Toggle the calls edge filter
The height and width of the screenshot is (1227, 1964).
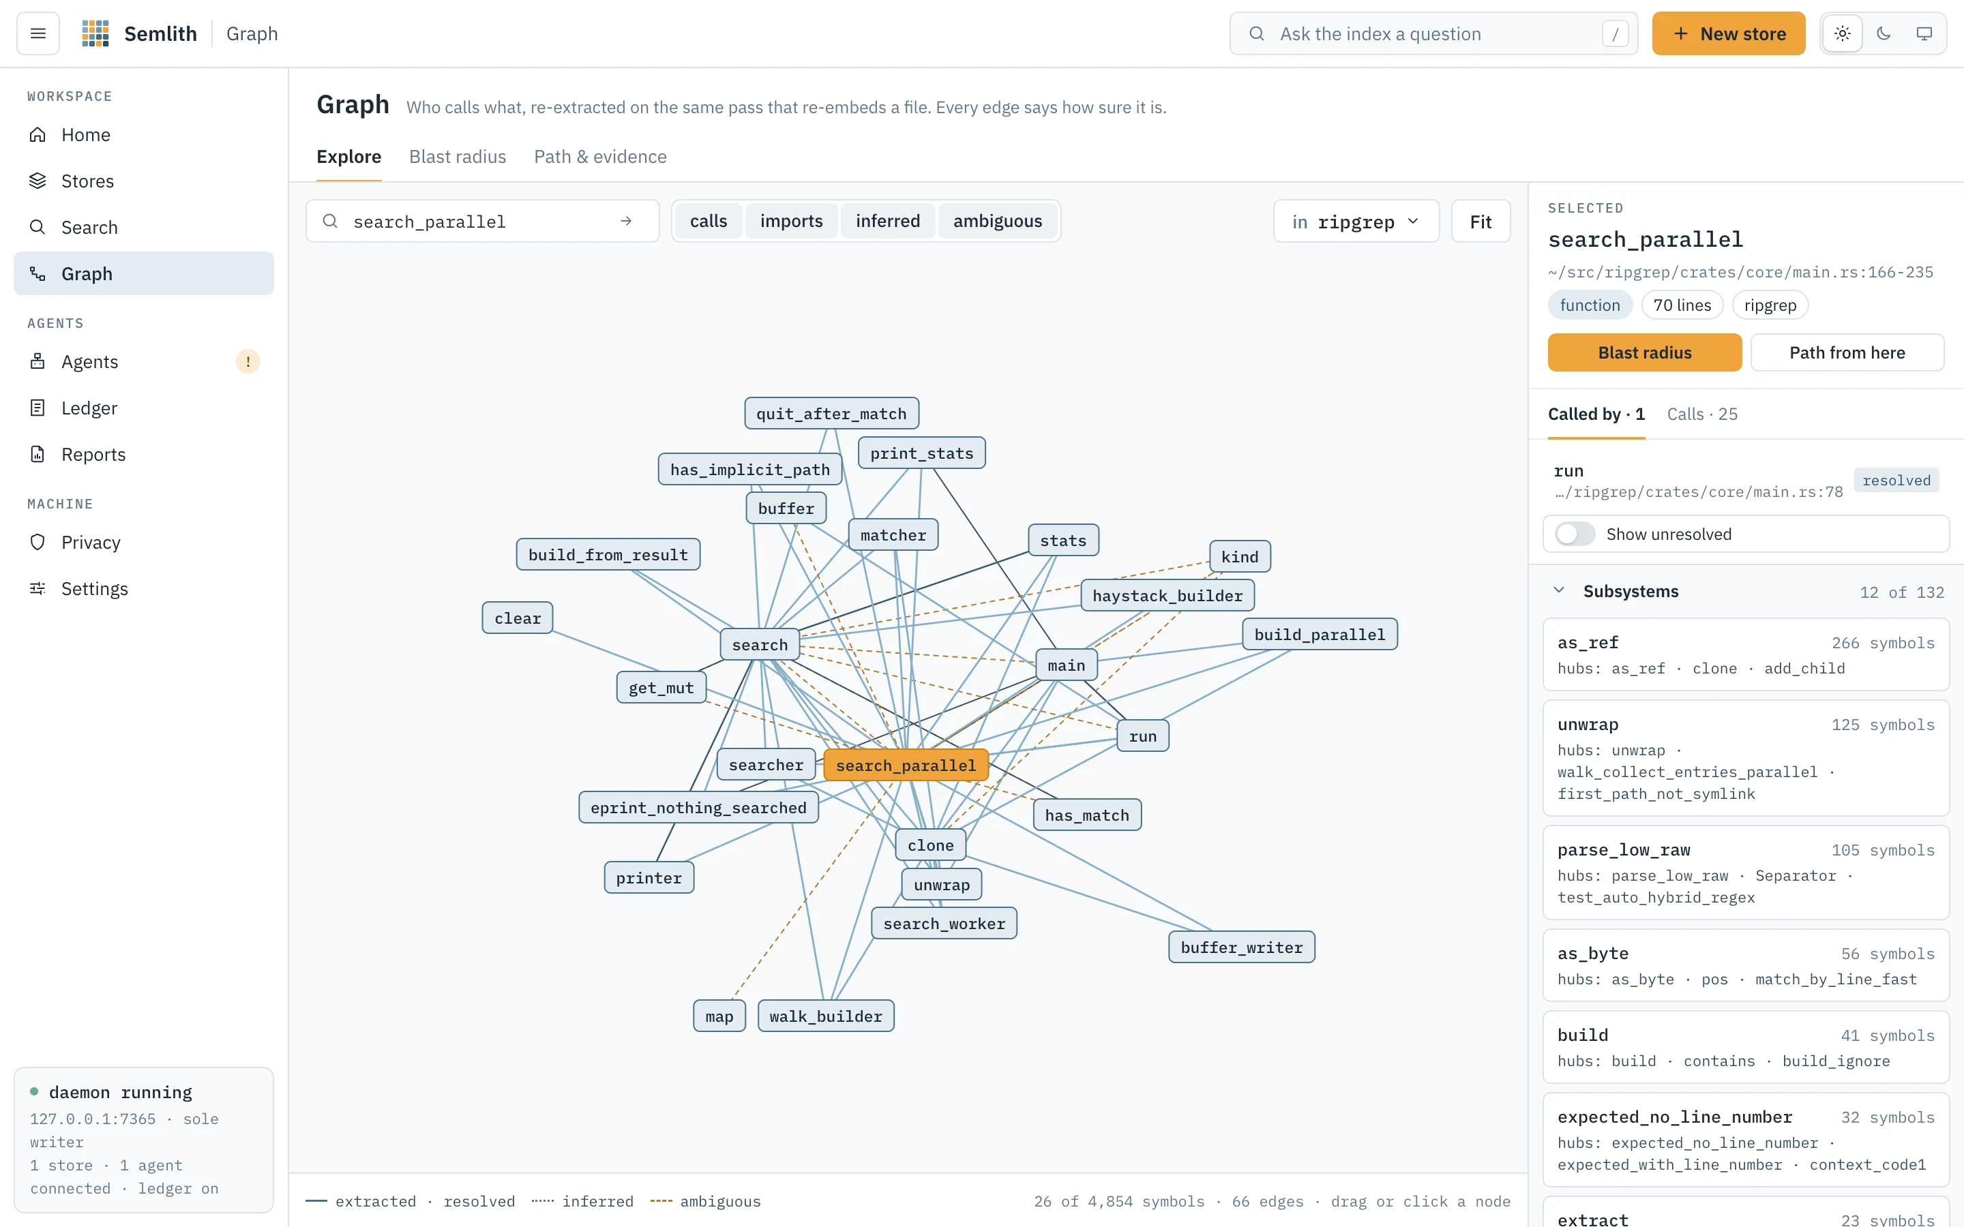[x=709, y=221]
